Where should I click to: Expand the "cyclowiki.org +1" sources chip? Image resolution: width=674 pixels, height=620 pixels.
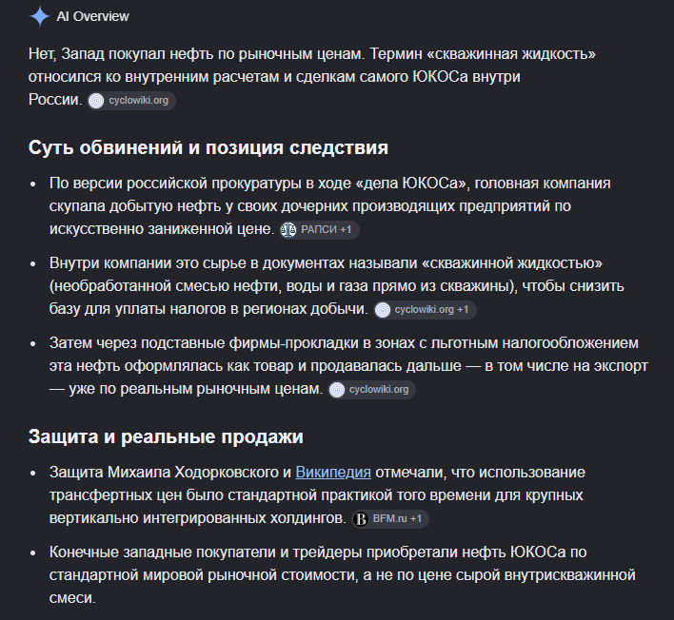click(425, 310)
